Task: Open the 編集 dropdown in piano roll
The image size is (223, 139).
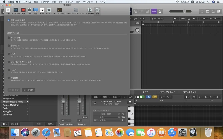Action: click(97, 97)
